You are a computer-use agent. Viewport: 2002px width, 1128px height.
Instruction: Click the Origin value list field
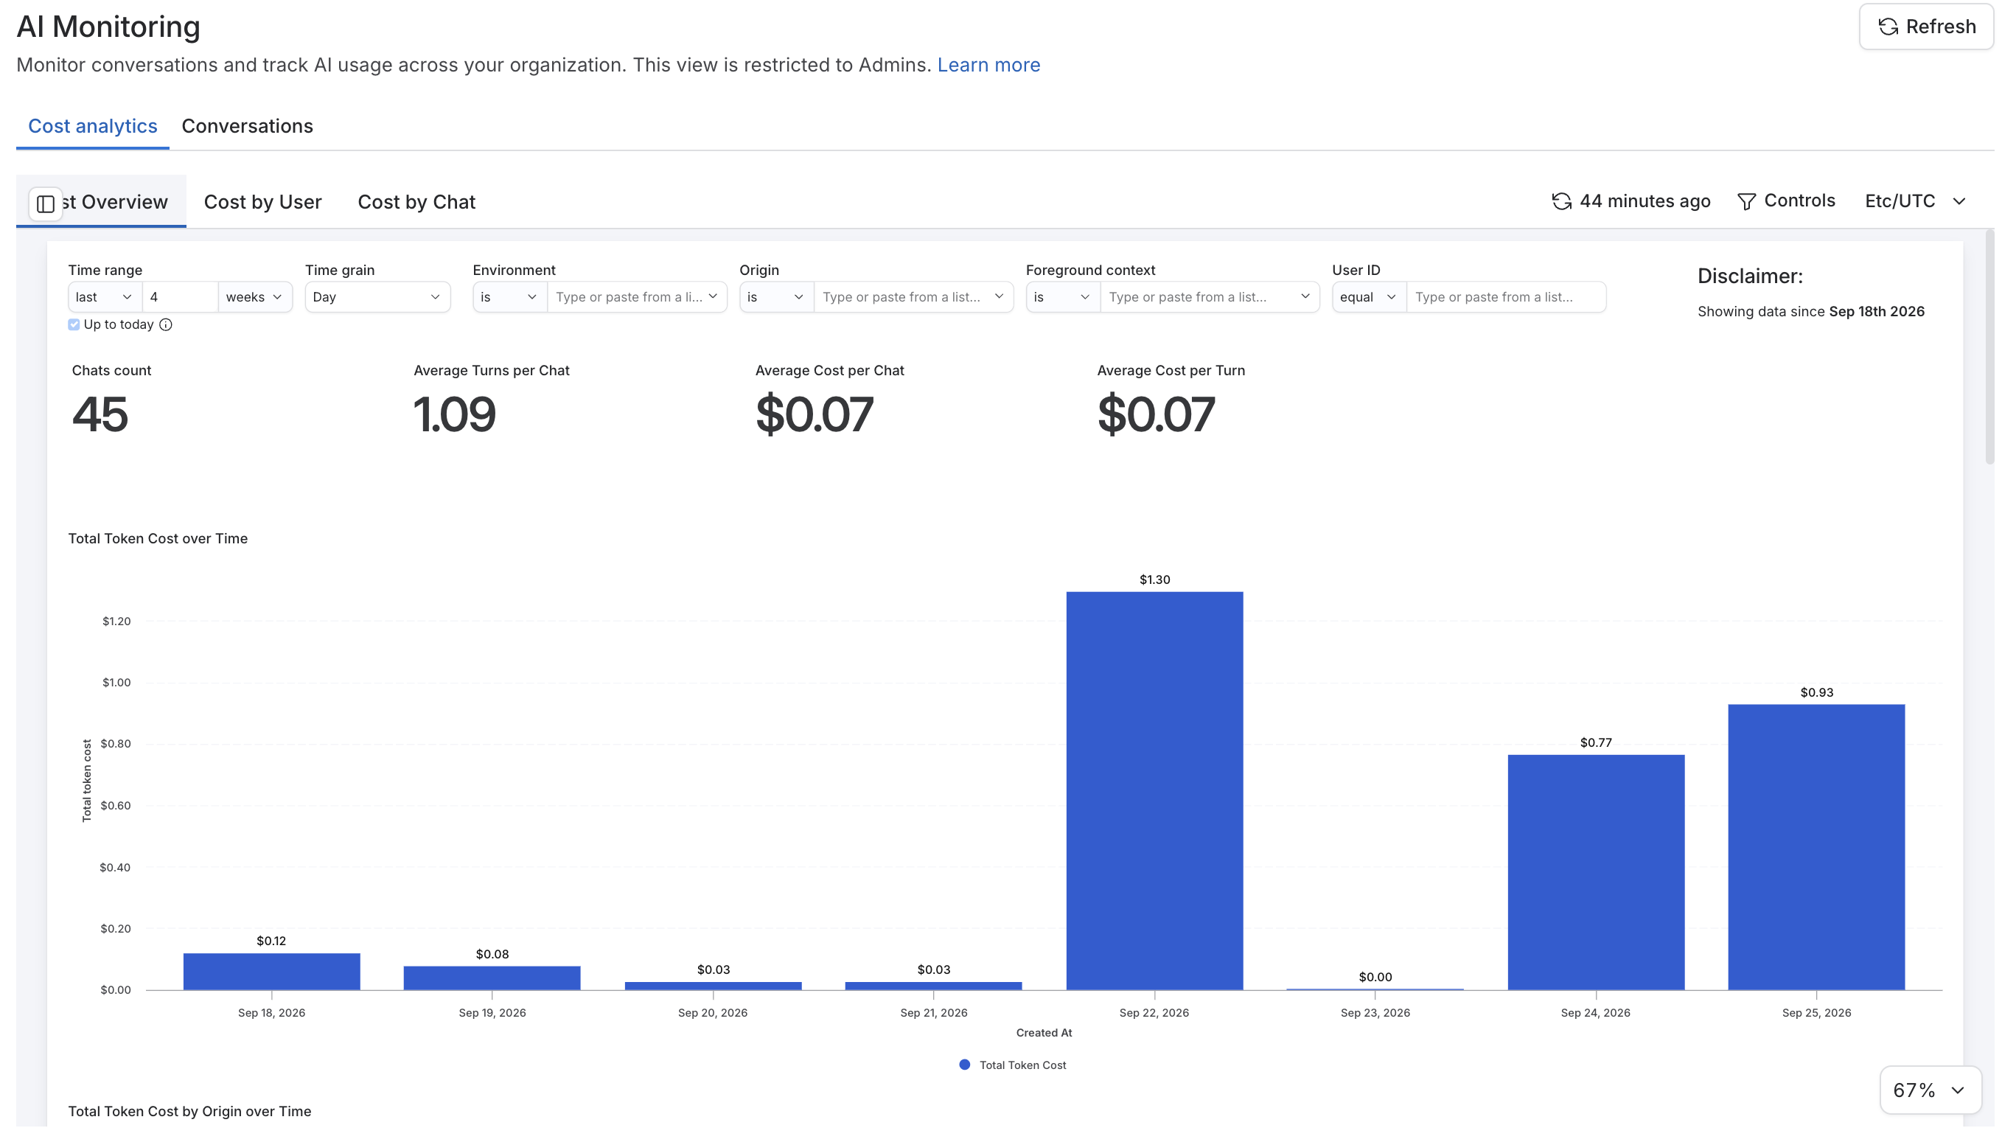tap(913, 297)
